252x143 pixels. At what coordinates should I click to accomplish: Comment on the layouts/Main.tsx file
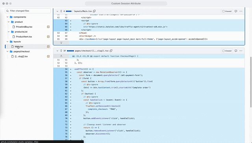pos(236,11)
